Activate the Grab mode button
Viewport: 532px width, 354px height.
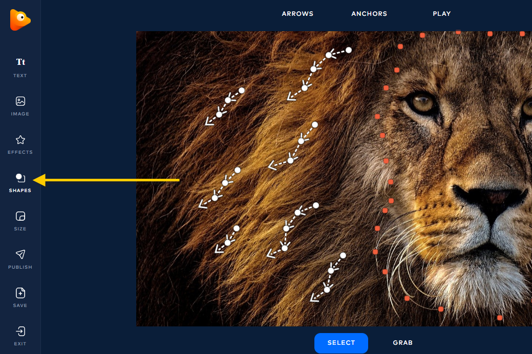tap(403, 343)
